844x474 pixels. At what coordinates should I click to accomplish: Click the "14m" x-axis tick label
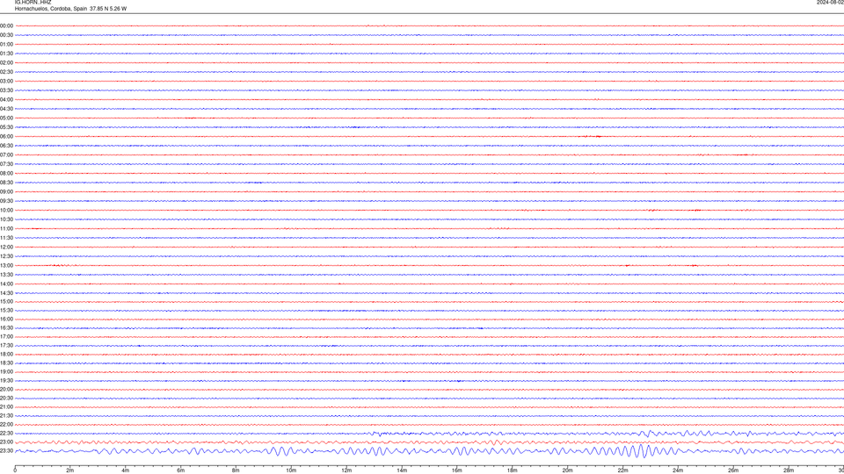pos(402,470)
